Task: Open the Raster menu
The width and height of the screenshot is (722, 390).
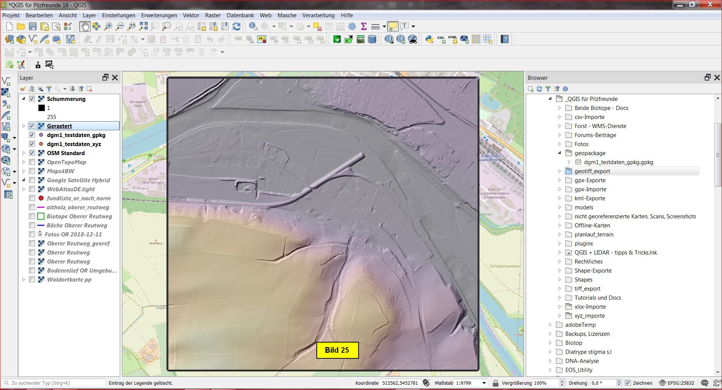Action: pos(213,15)
